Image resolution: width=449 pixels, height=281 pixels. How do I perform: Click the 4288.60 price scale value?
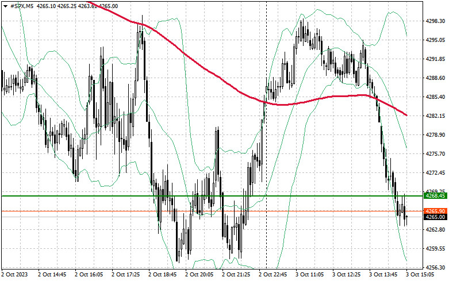(x=435, y=78)
